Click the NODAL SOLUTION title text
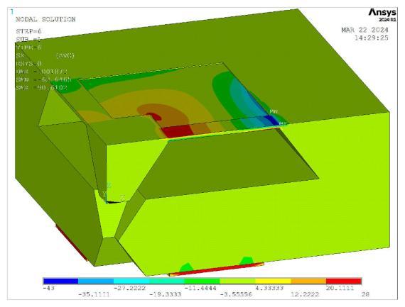 [45, 19]
